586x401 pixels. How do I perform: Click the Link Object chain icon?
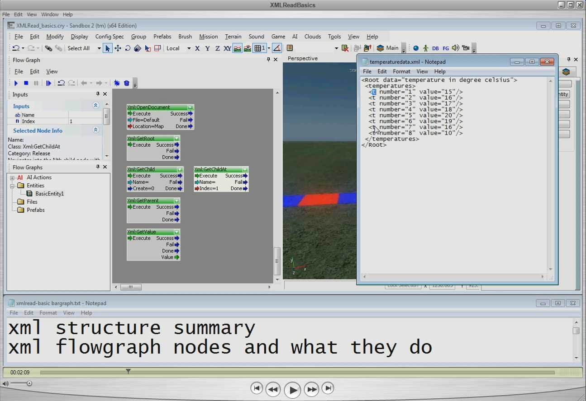tap(48, 48)
